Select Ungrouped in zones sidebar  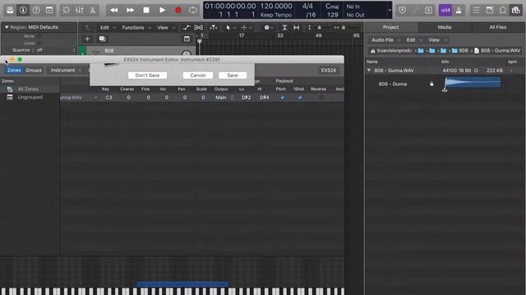(x=30, y=97)
